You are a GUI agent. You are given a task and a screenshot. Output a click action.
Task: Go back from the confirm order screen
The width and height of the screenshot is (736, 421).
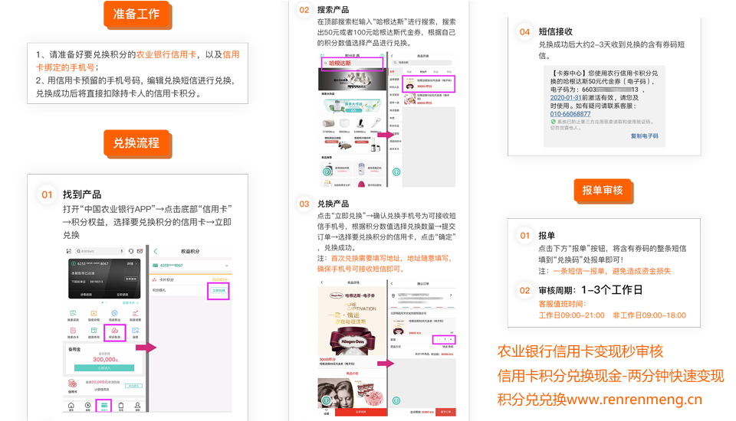click(392, 284)
